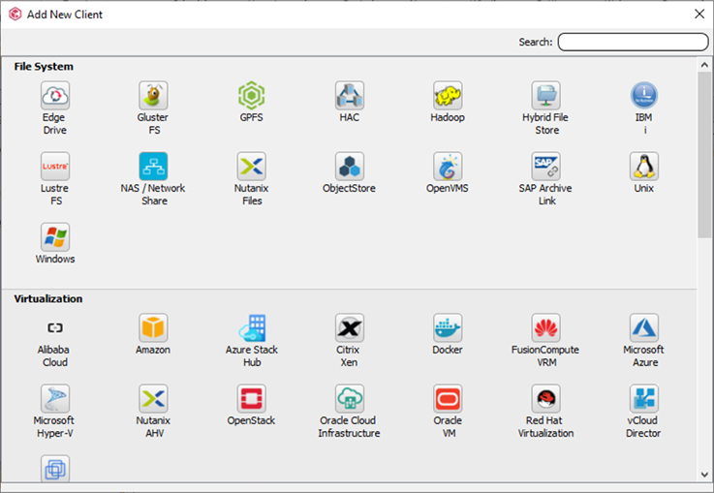This screenshot has height=493, width=714.
Task: Choose the Citrix Xen icon
Action: 350,327
